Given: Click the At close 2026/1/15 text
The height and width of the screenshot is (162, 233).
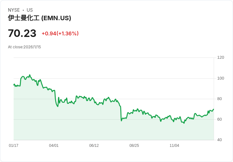Looking at the screenshot, I should click(24, 47).
